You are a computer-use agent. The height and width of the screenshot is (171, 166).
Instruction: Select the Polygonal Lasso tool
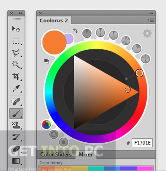pyautogui.click(x=16, y=53)
